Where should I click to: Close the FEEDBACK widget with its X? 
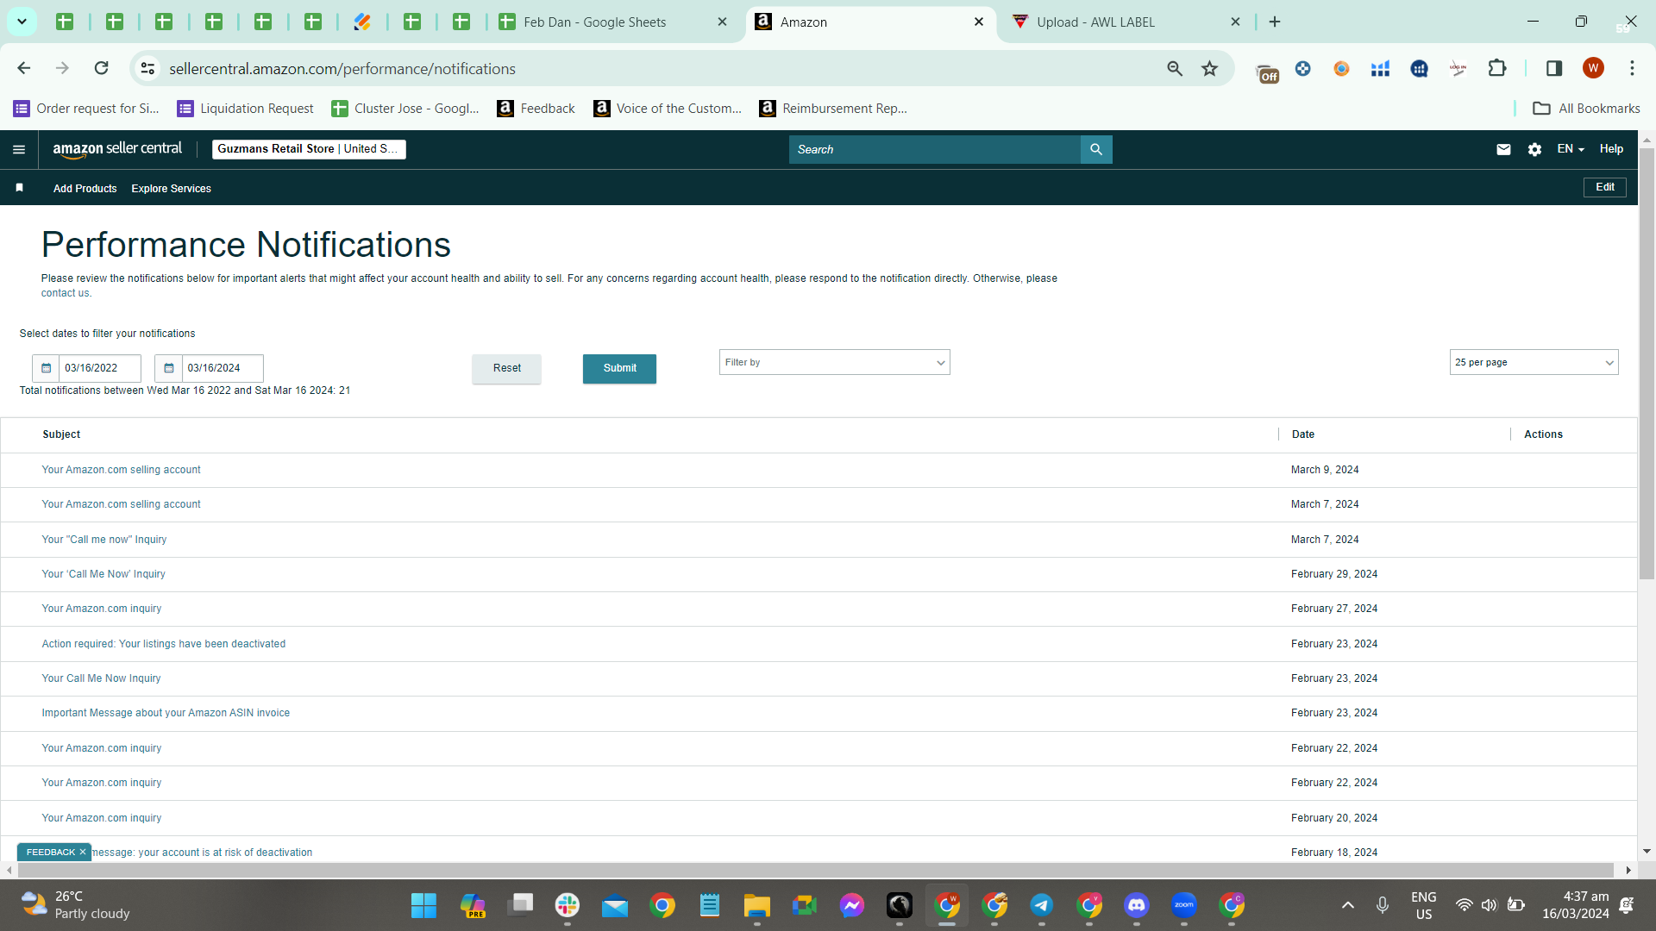pos(83,852)
